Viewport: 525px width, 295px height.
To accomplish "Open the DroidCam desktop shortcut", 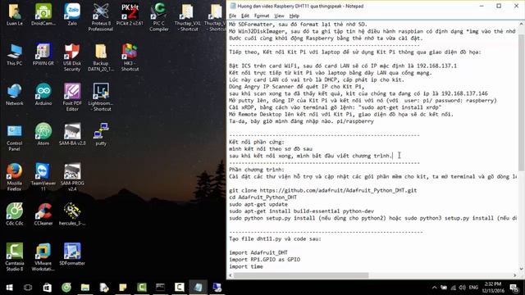I will [43, 15].
